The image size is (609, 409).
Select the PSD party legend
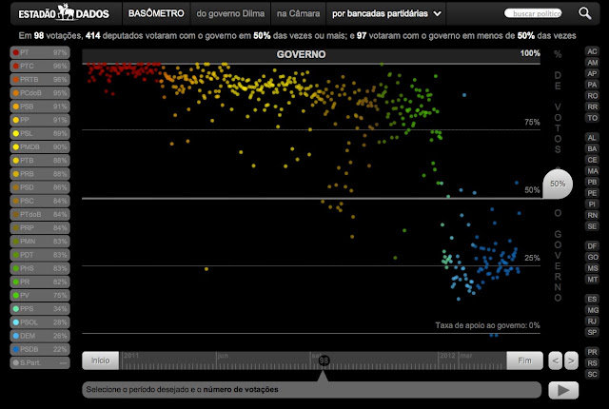(x=40, y=187)
